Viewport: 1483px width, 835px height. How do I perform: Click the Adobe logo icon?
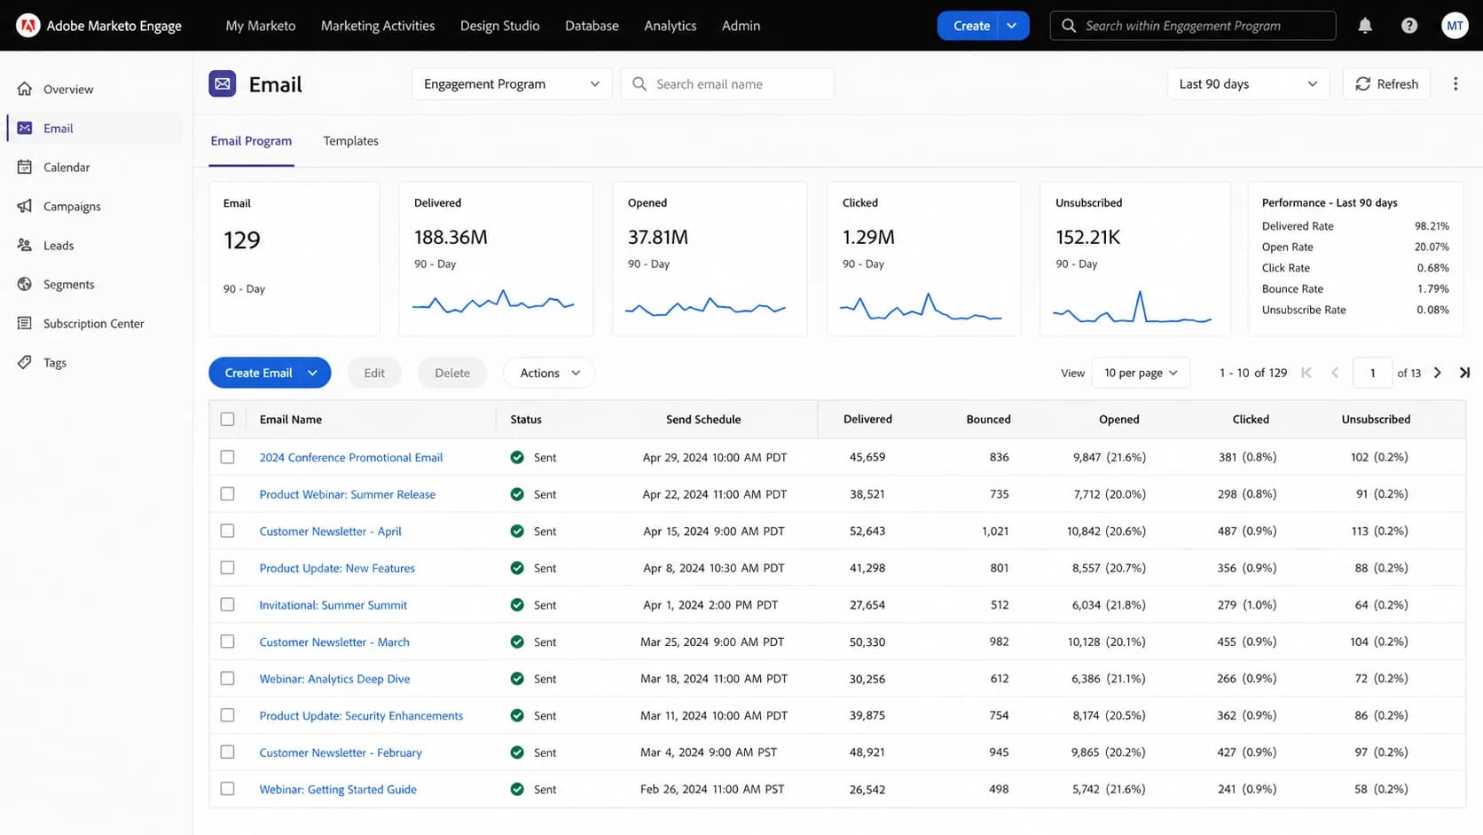(27, 26)
